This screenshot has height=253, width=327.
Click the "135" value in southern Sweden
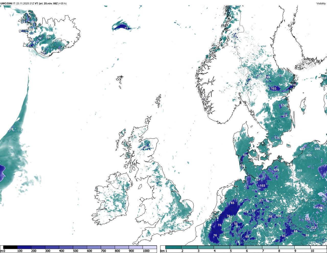point(277,138)
